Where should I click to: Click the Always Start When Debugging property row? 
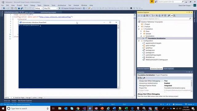tap(165, 81)
